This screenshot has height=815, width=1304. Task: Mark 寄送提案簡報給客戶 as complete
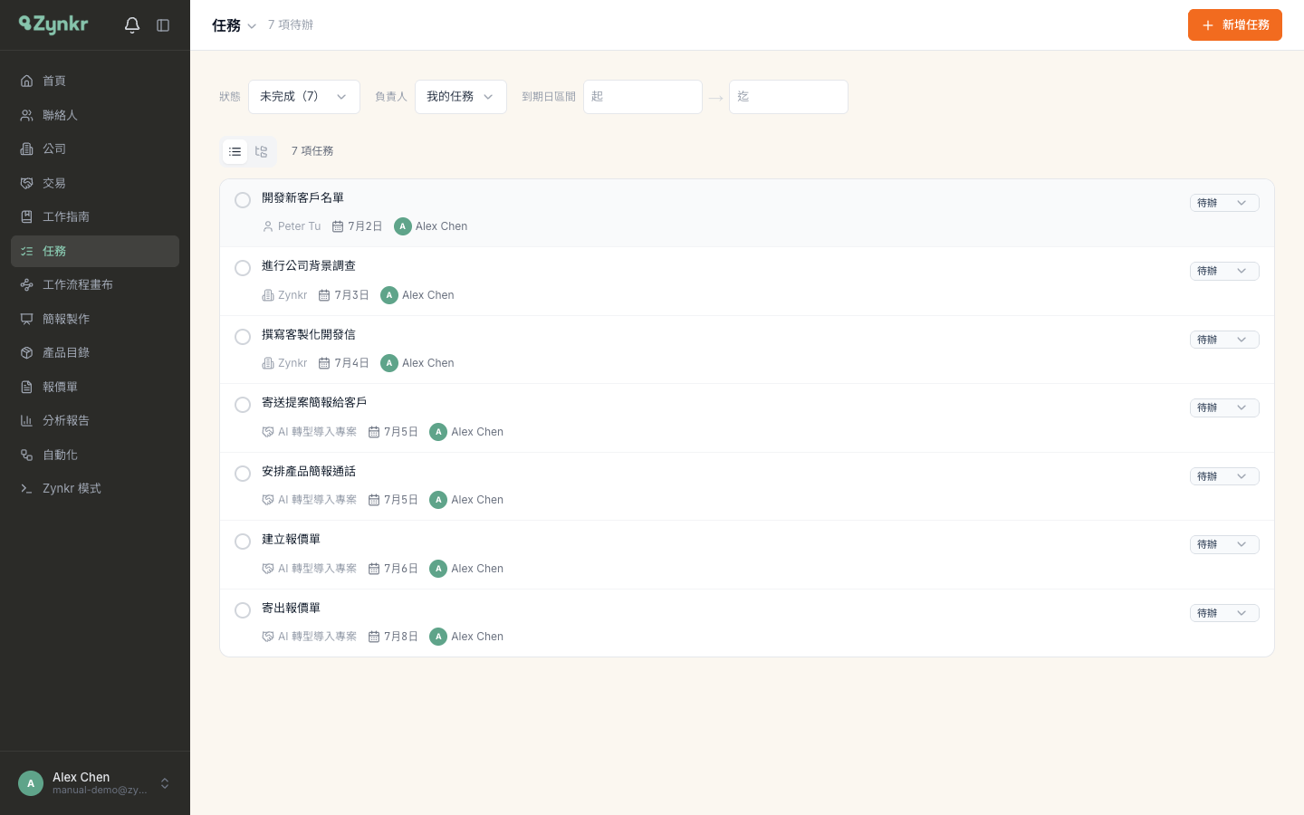click(x=243, y=405)
